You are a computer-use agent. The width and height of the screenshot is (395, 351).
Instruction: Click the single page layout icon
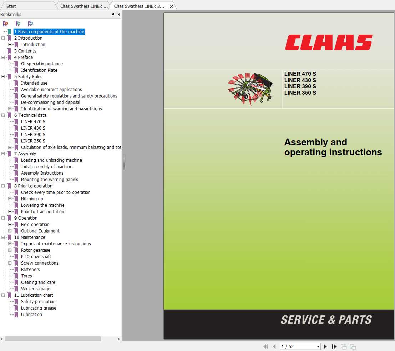[x=344, y=346]
